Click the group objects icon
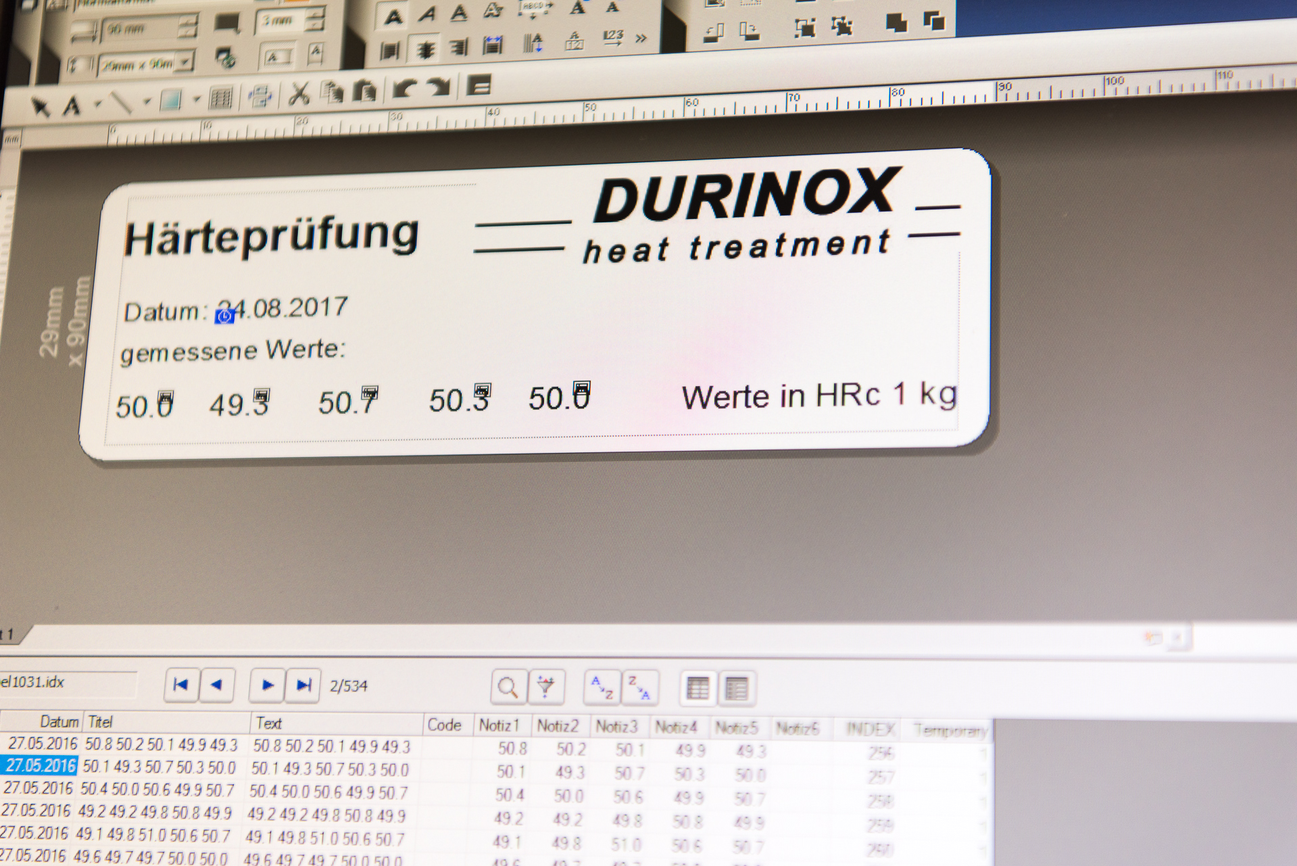 [804, 28]
